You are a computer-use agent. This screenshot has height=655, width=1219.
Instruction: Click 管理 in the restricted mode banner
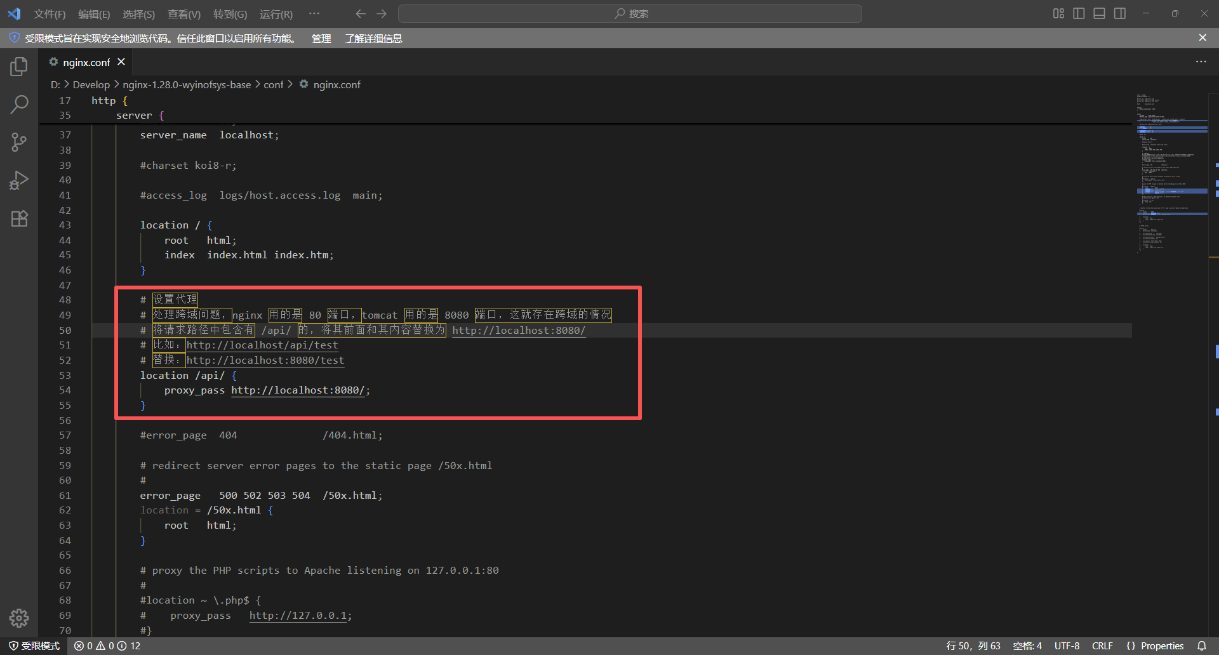(321, 39)
